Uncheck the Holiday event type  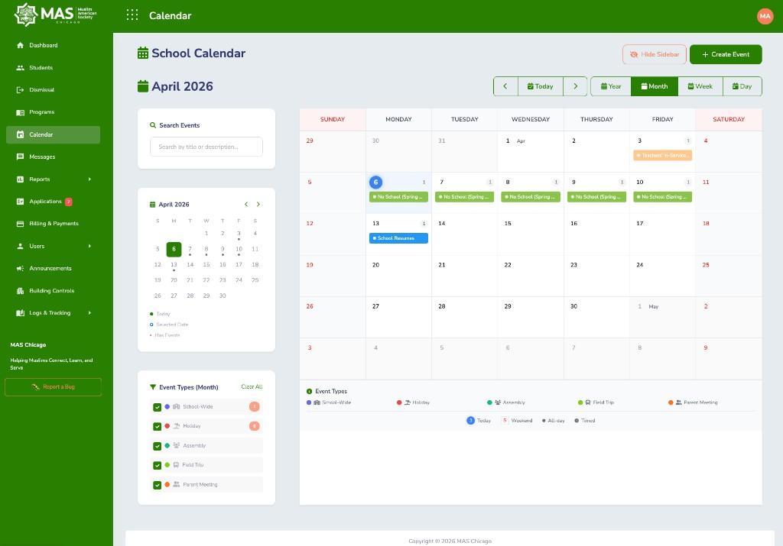click(x=158, y=426)
